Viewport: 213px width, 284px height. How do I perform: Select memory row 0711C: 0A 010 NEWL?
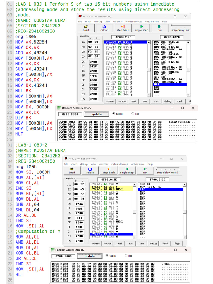pos(111,189)
